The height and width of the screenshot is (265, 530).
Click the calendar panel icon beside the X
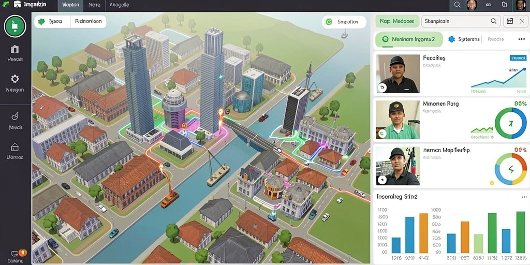pos(510,21)
